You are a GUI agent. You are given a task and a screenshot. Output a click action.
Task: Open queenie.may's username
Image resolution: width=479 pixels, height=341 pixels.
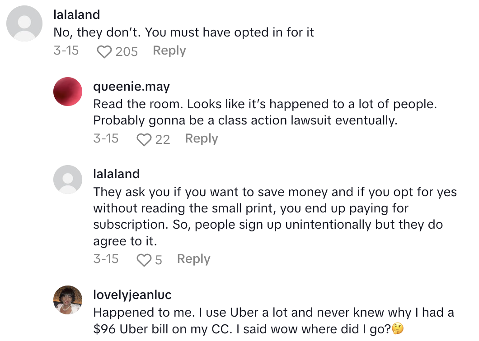click(x=131, y=86)
